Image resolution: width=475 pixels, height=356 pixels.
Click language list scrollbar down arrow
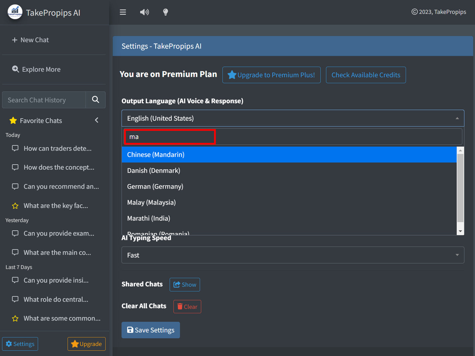pyautogui.click(x=461, y=231)
